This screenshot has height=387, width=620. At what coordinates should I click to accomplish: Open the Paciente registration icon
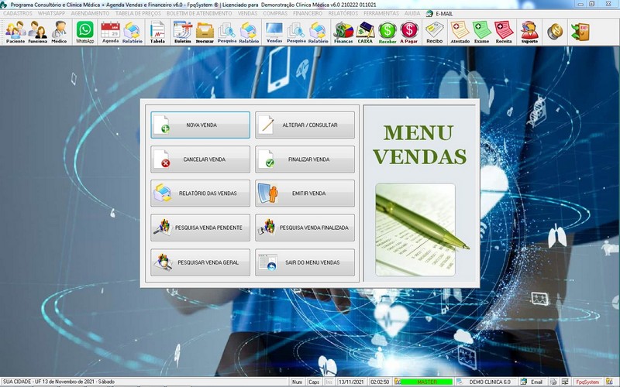tap(15, 32)
